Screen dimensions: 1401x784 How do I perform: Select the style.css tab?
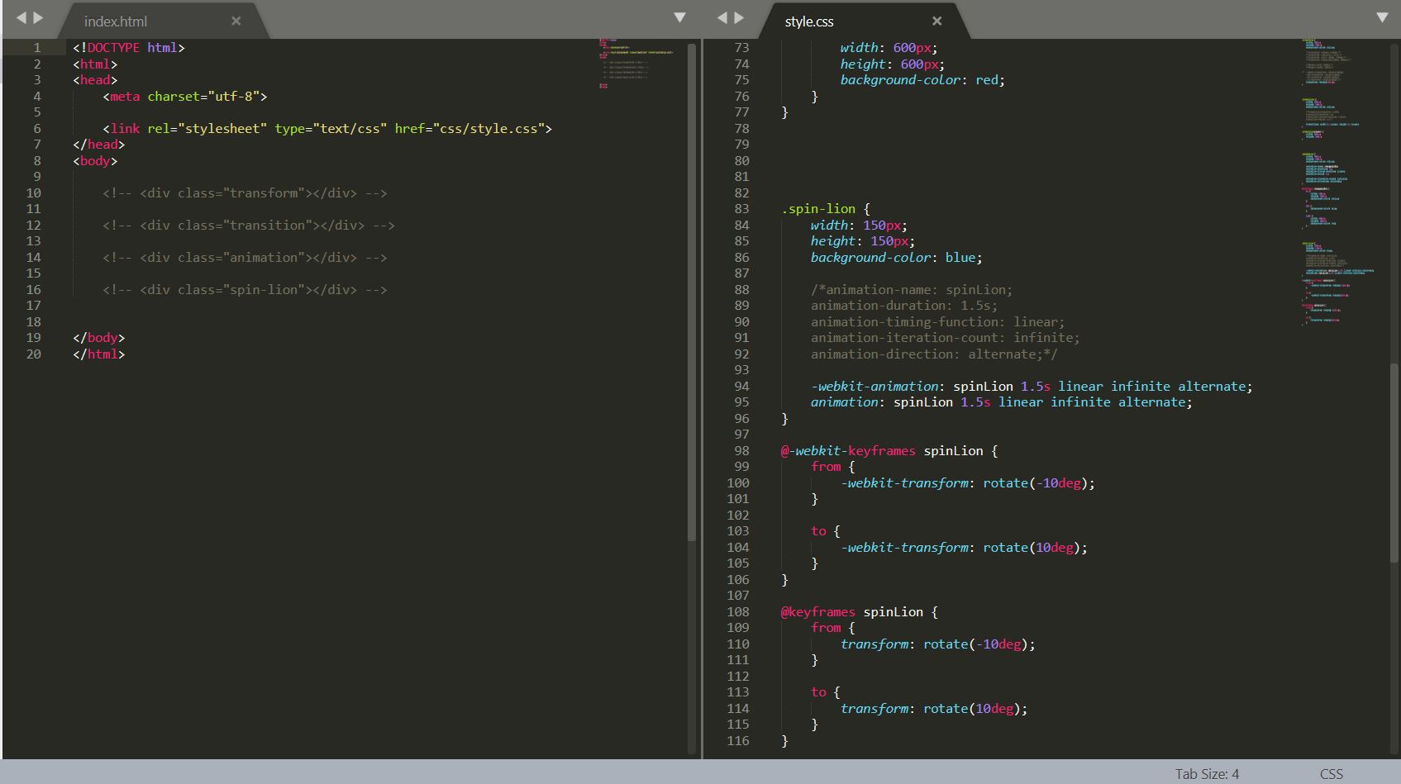click(x=809, y=21)
